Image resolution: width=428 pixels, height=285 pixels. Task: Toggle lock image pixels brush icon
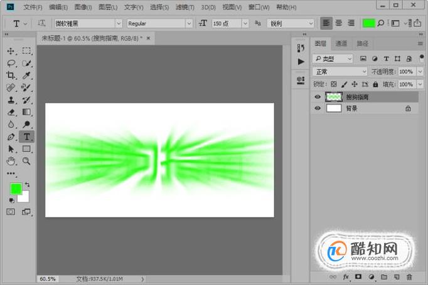click(344, 84)
